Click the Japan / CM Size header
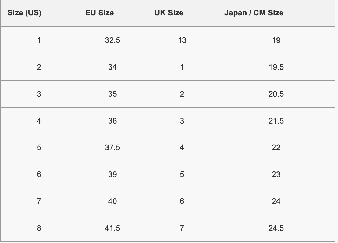This screenshot has width=338, height=243. [x=254, y=13]
